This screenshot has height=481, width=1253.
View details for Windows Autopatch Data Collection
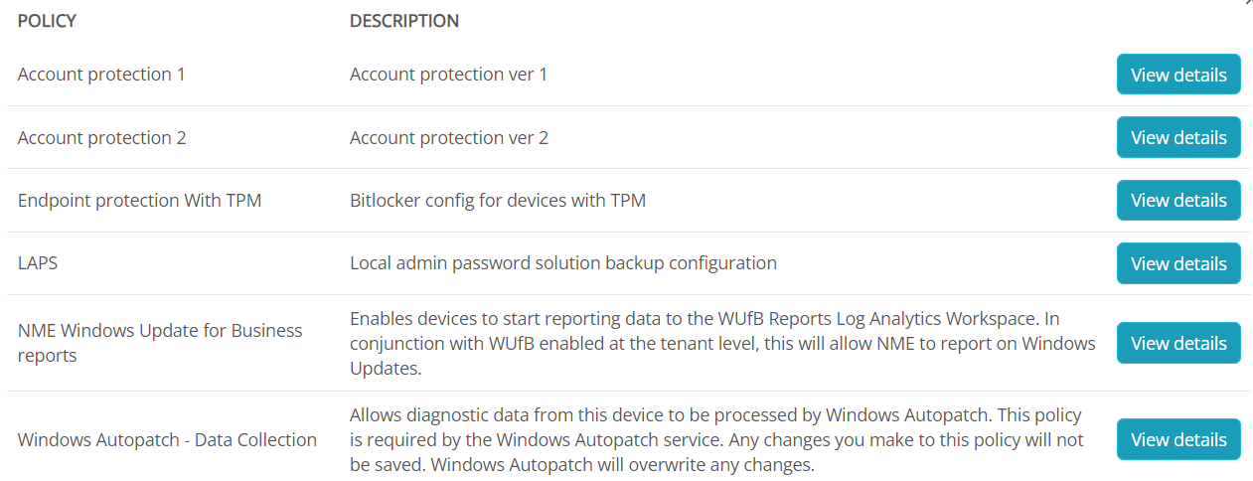click(x=1178, y=439)
